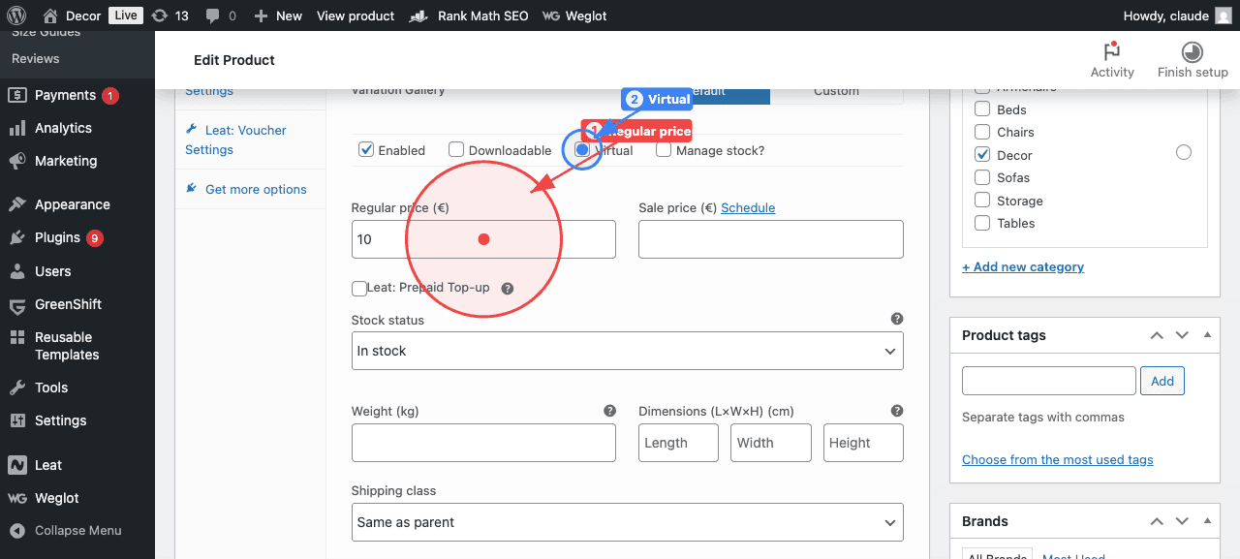The height and width of the screenshot is (559, 1240).
Task: Click the Live site status badge
Action: [x=125, y=16]
